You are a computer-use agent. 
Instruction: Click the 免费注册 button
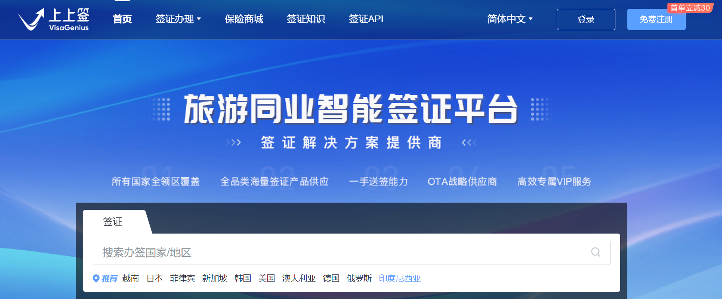656,19
